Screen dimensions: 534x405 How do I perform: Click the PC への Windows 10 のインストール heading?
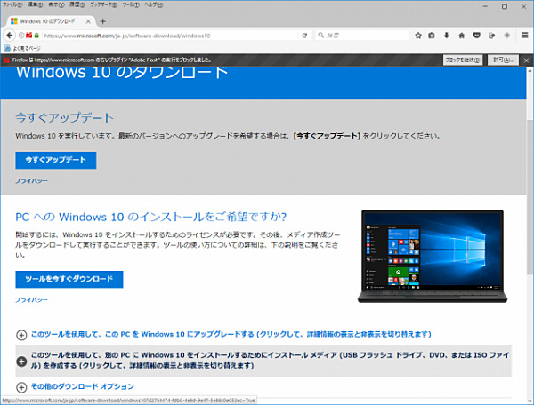[x=151, y=217]
